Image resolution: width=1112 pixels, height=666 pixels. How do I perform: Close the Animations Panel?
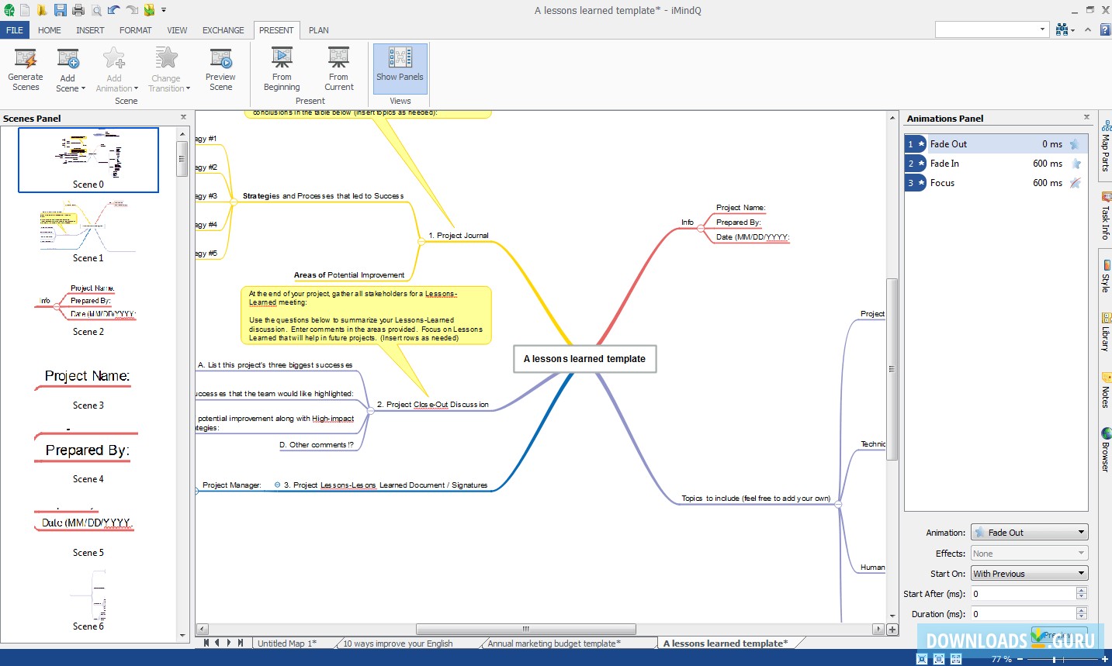(1086, 117)
